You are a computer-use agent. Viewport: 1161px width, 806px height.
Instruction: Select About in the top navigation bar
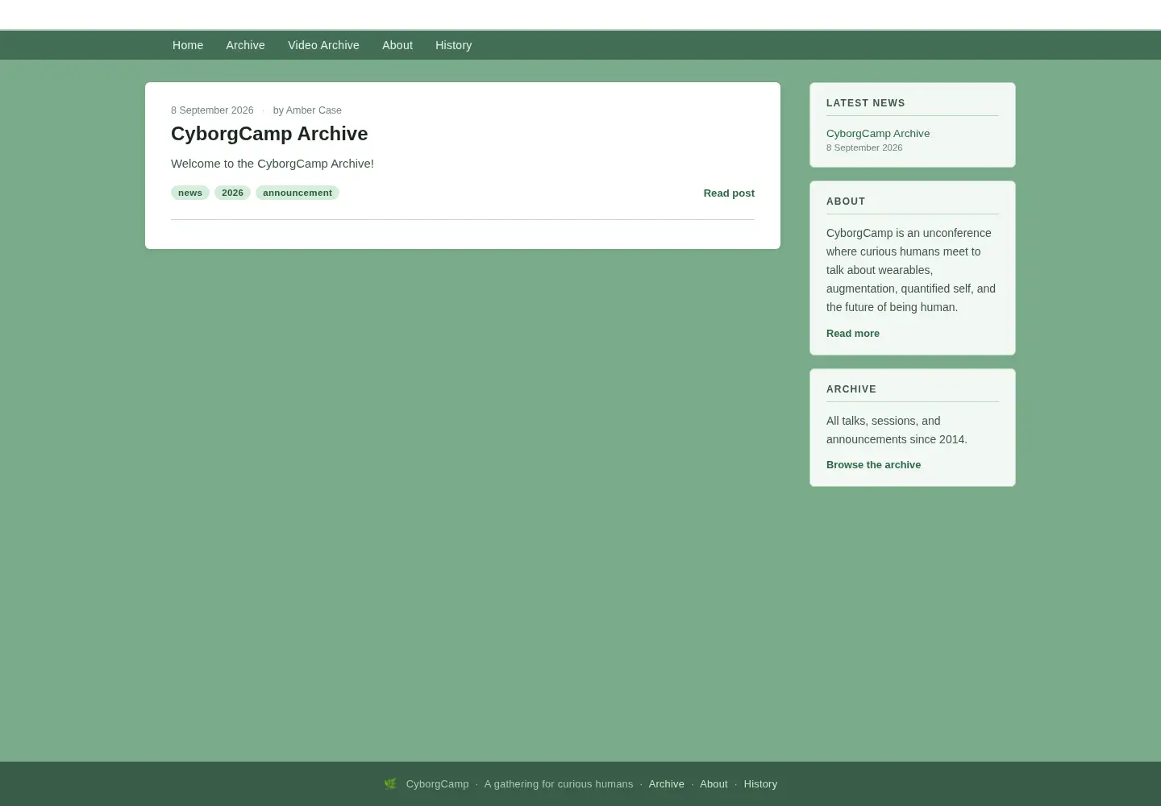click(x=397, y=45)
